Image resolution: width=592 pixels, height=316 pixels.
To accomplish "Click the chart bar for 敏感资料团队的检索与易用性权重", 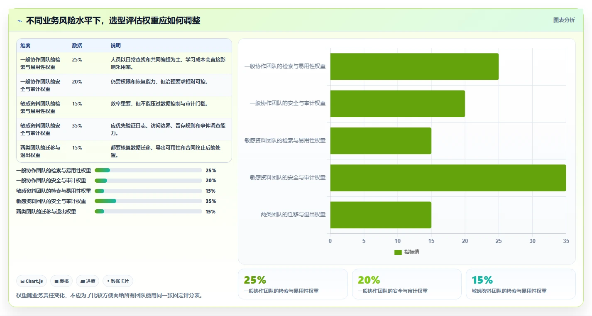I will tap(381, 141).
